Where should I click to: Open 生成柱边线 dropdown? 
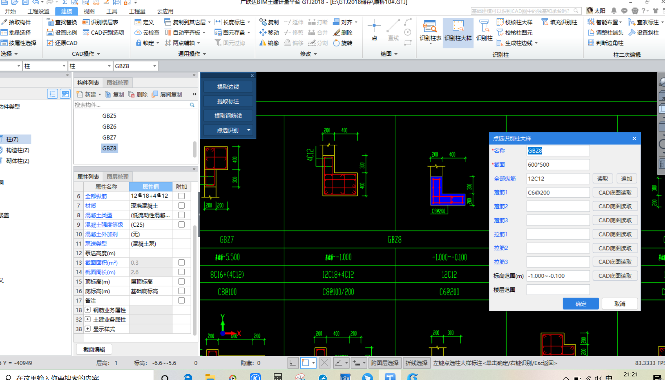coord(536,43)
